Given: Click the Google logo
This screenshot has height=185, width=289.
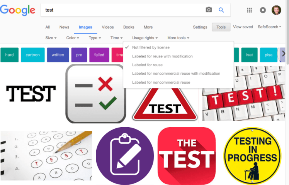Looking at the screenshot, I should click(18, 10).
